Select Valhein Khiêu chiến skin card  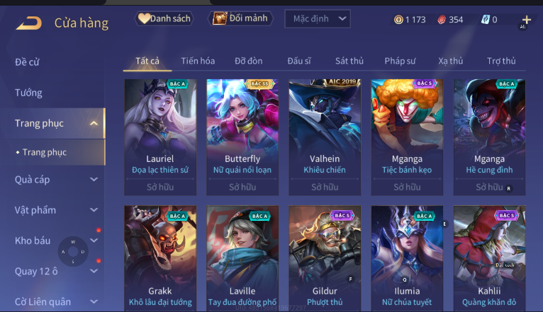[x=325, y=137]
